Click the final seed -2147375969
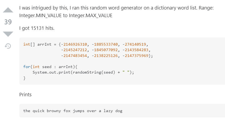The height and width of the screenshot is (125, 225). [135, 56]
